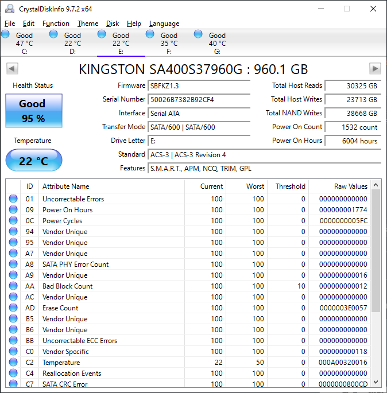Click scroll-up arrow of attribute list

pyautogui.click(x=376, y=185)
